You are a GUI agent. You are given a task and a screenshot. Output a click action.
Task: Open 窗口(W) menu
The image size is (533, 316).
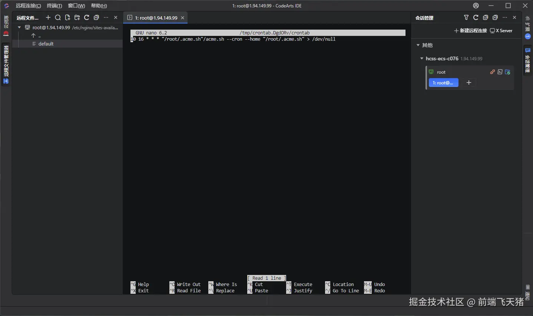76,6
